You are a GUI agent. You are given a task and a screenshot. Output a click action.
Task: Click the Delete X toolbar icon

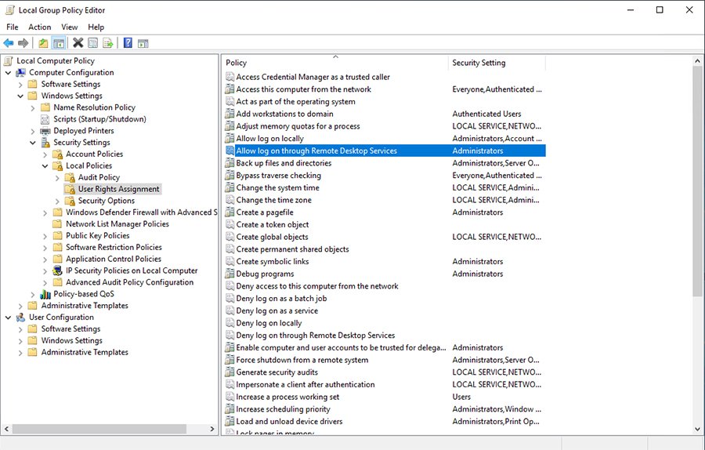pyautogui.click(x=78, y=43)
